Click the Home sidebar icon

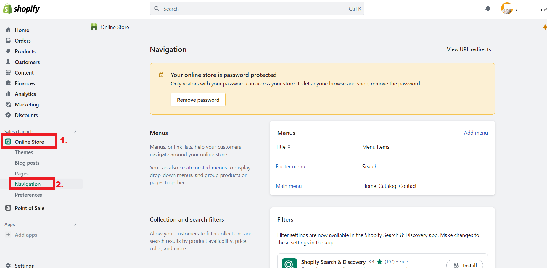(8, 30)
